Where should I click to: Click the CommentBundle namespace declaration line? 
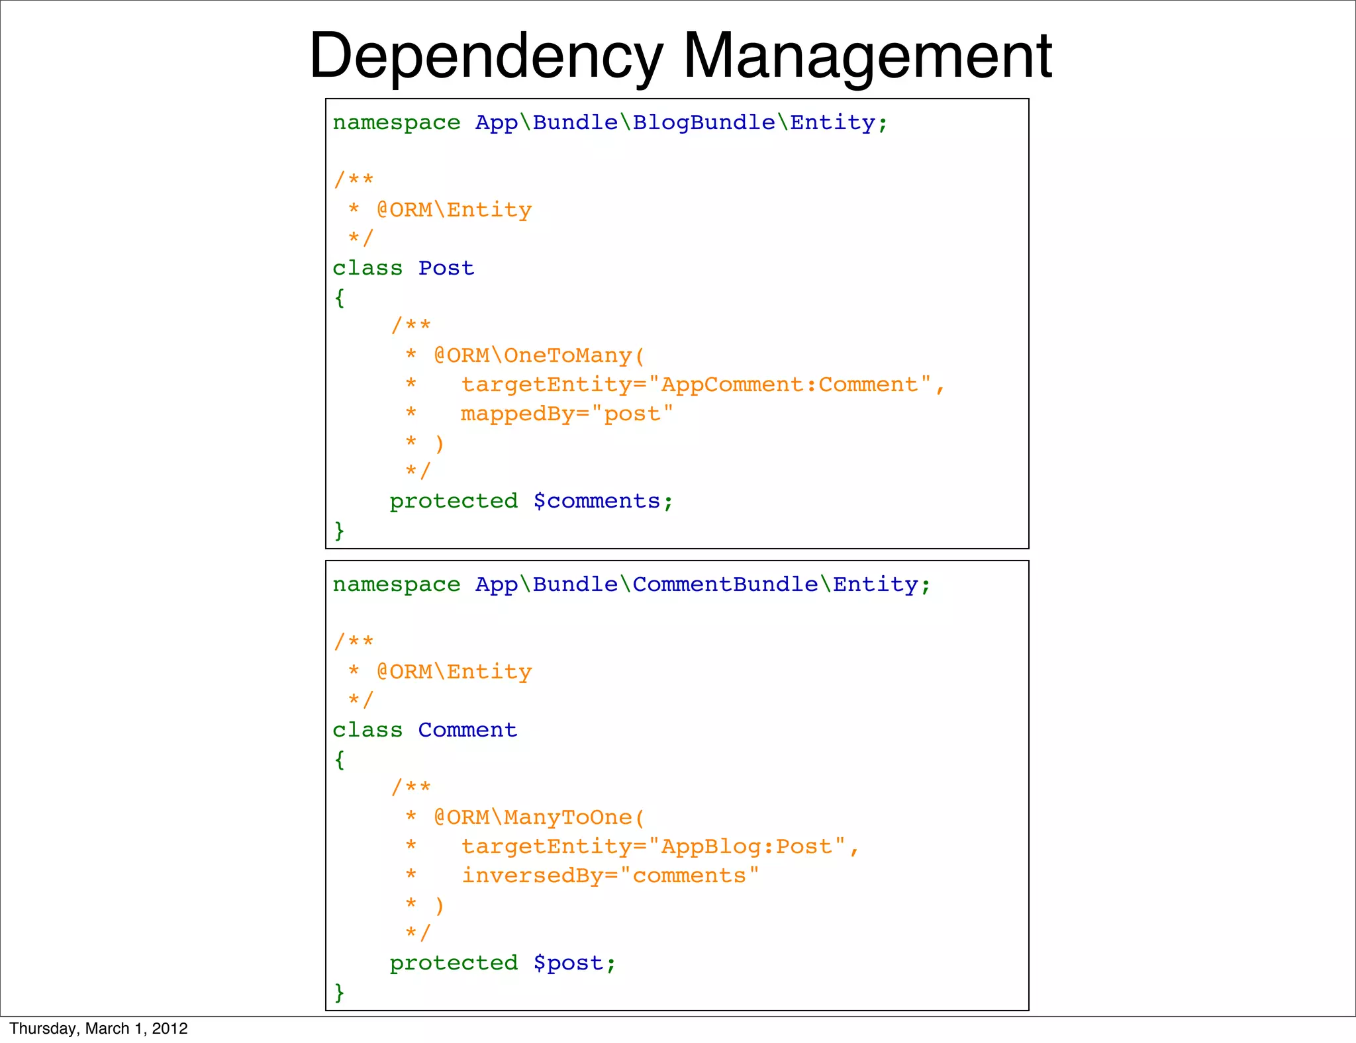pyautogui.click(x=631, y=584)
